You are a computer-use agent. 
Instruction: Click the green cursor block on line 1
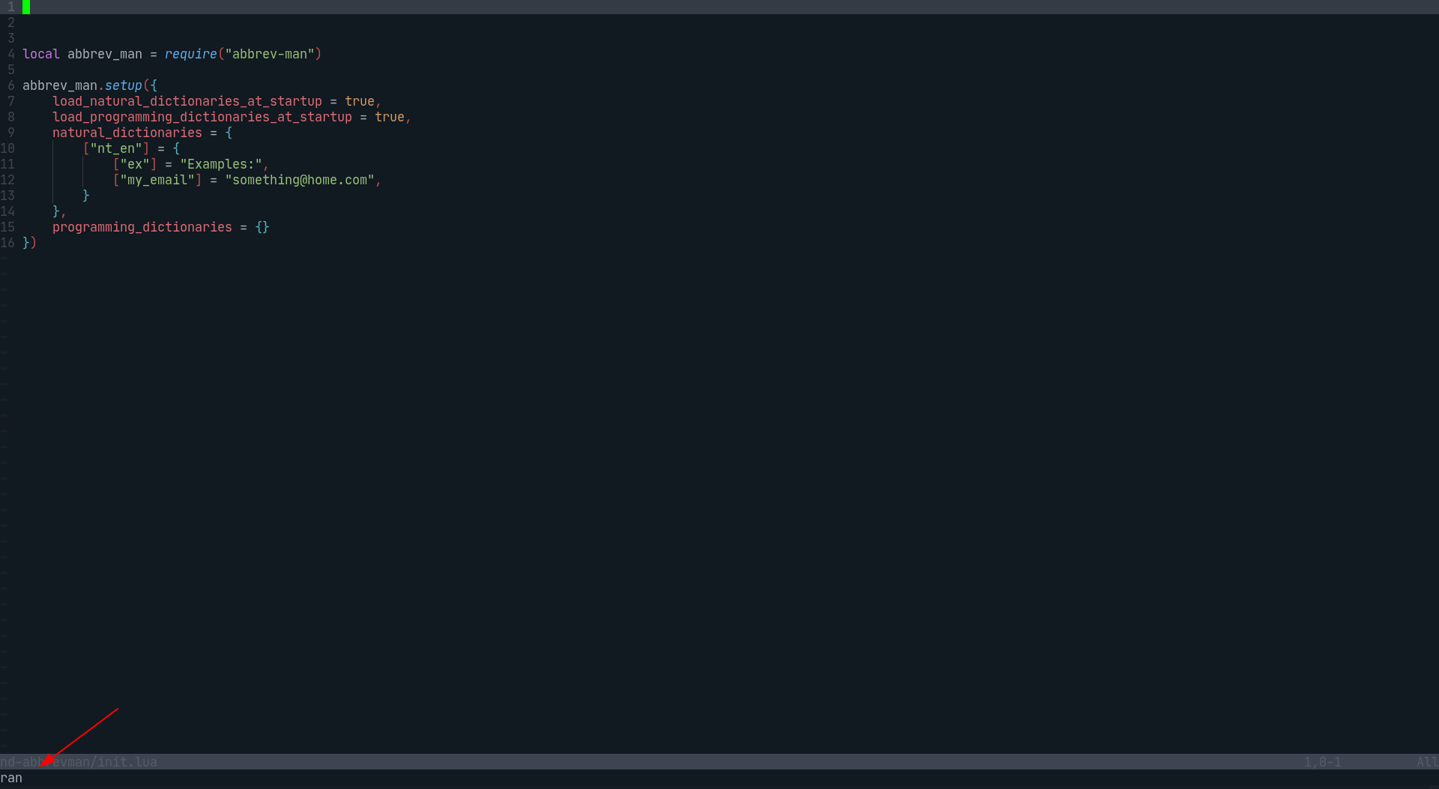28,7
